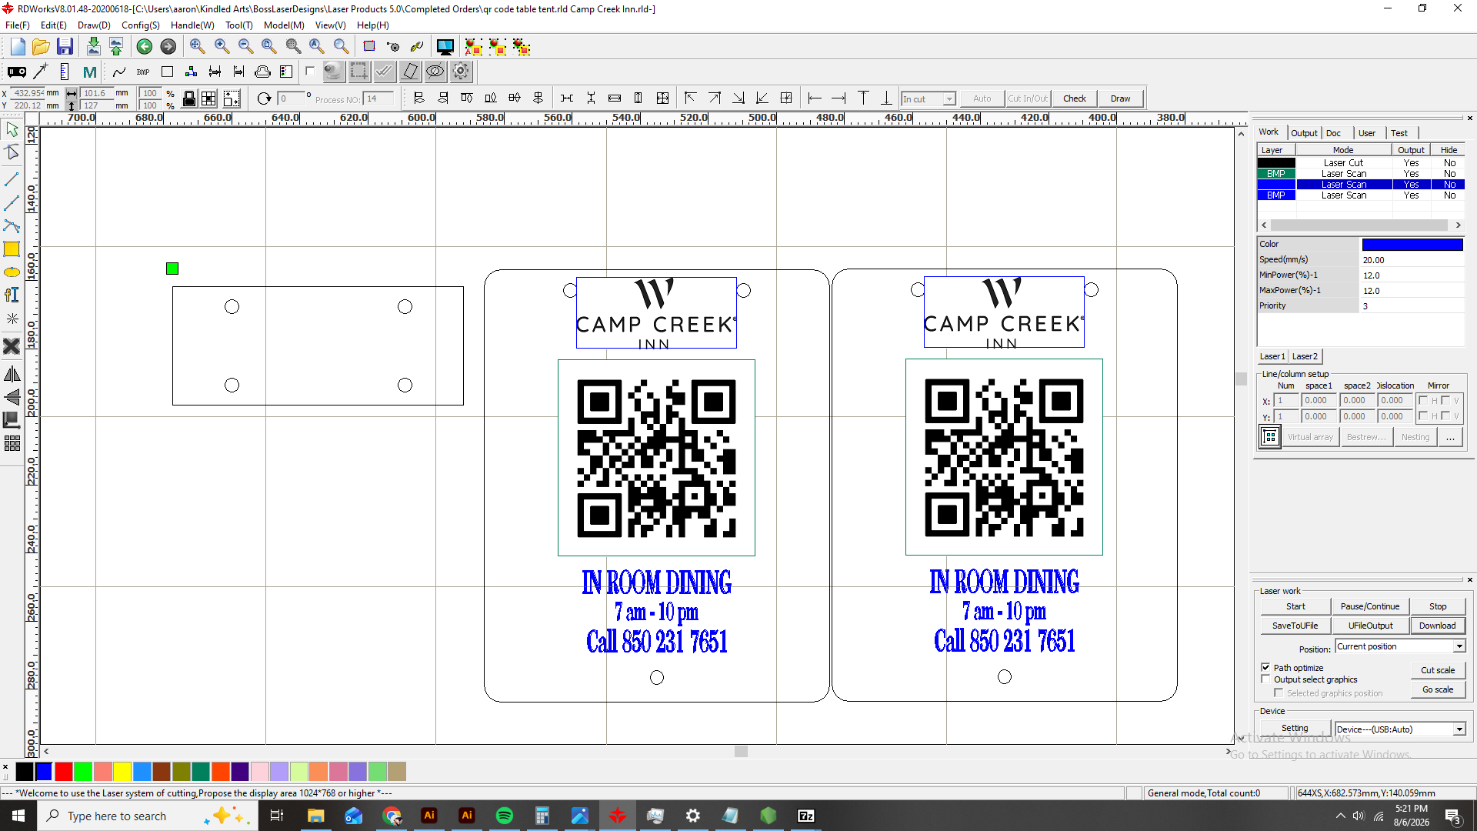This screenshot has height=831, width=1477.
Task: Toggle X row Mirror H checkbox
Action: [1423, 400]
